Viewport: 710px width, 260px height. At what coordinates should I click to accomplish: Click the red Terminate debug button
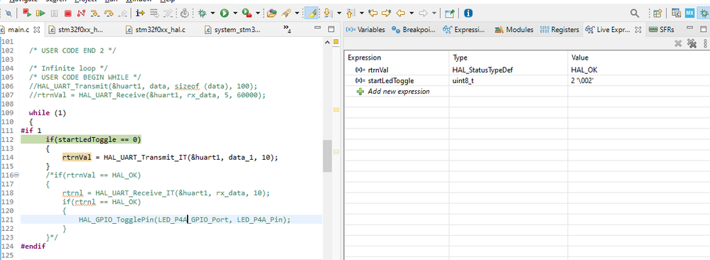click(68, 13)
